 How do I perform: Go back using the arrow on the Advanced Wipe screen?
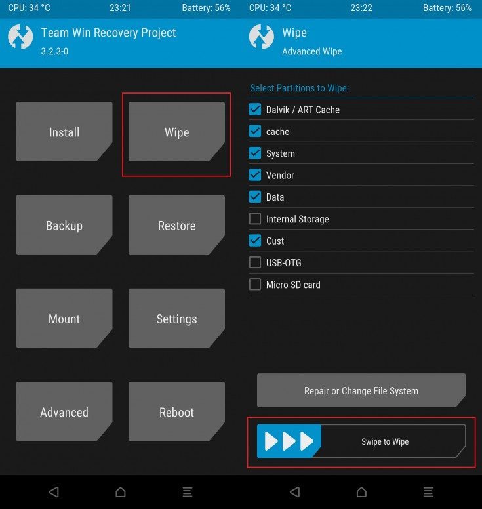[294, 492]
